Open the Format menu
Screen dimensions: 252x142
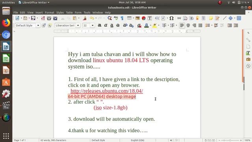pos(50,13)
